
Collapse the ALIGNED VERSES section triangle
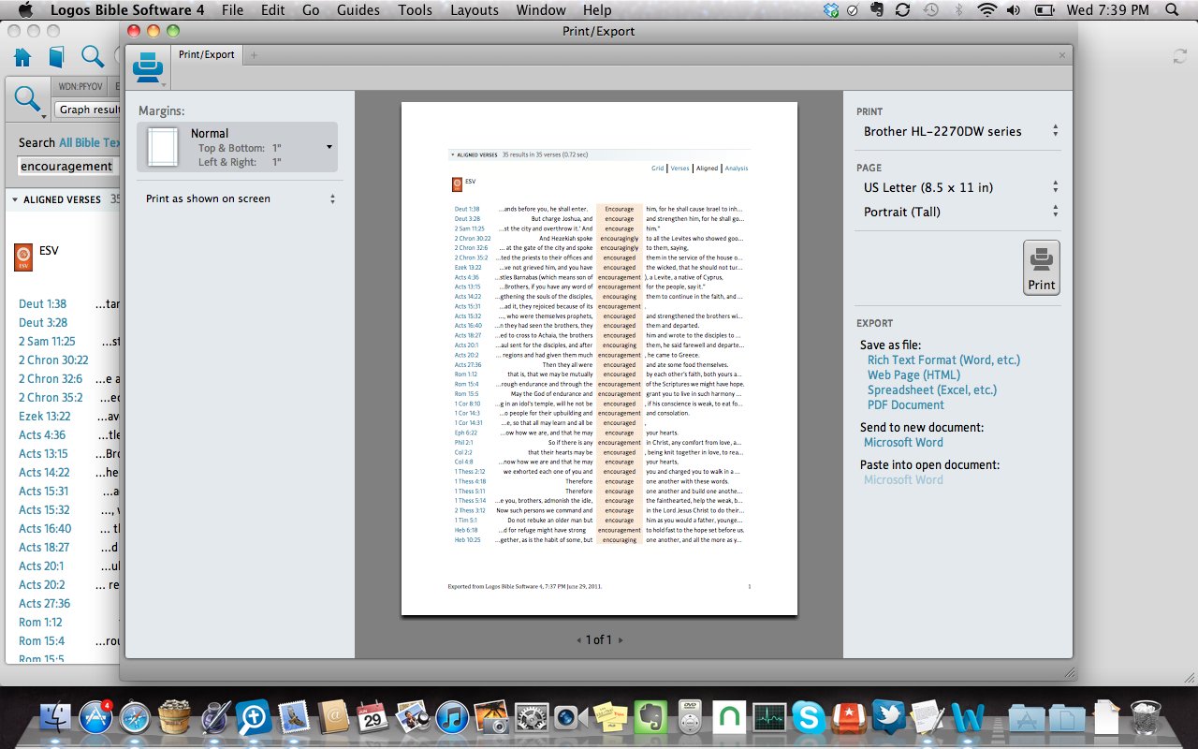point(15,199)
